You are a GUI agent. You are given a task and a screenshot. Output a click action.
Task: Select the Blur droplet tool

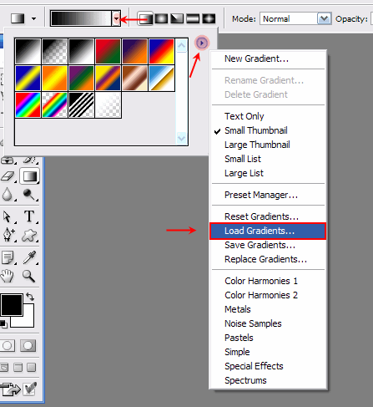[x=8, y=194]
